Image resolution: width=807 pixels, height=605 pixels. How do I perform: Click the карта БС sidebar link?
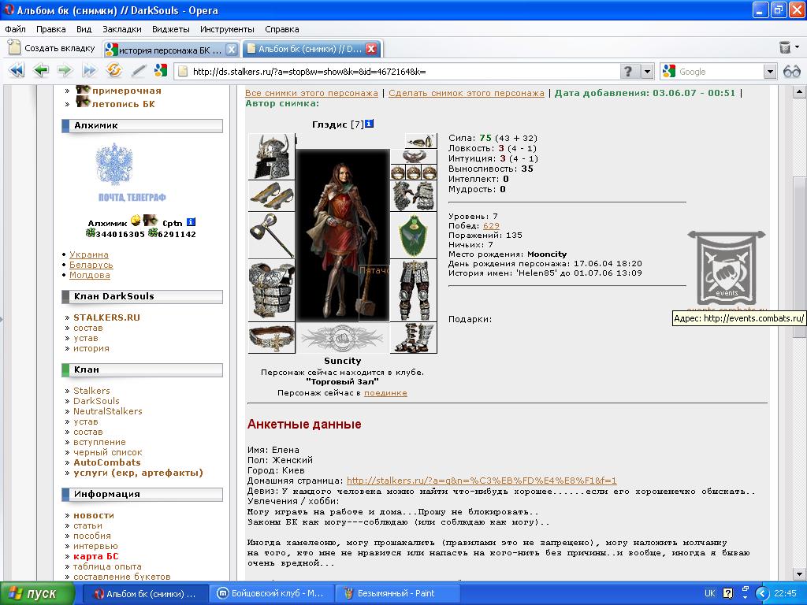point(95,556)
